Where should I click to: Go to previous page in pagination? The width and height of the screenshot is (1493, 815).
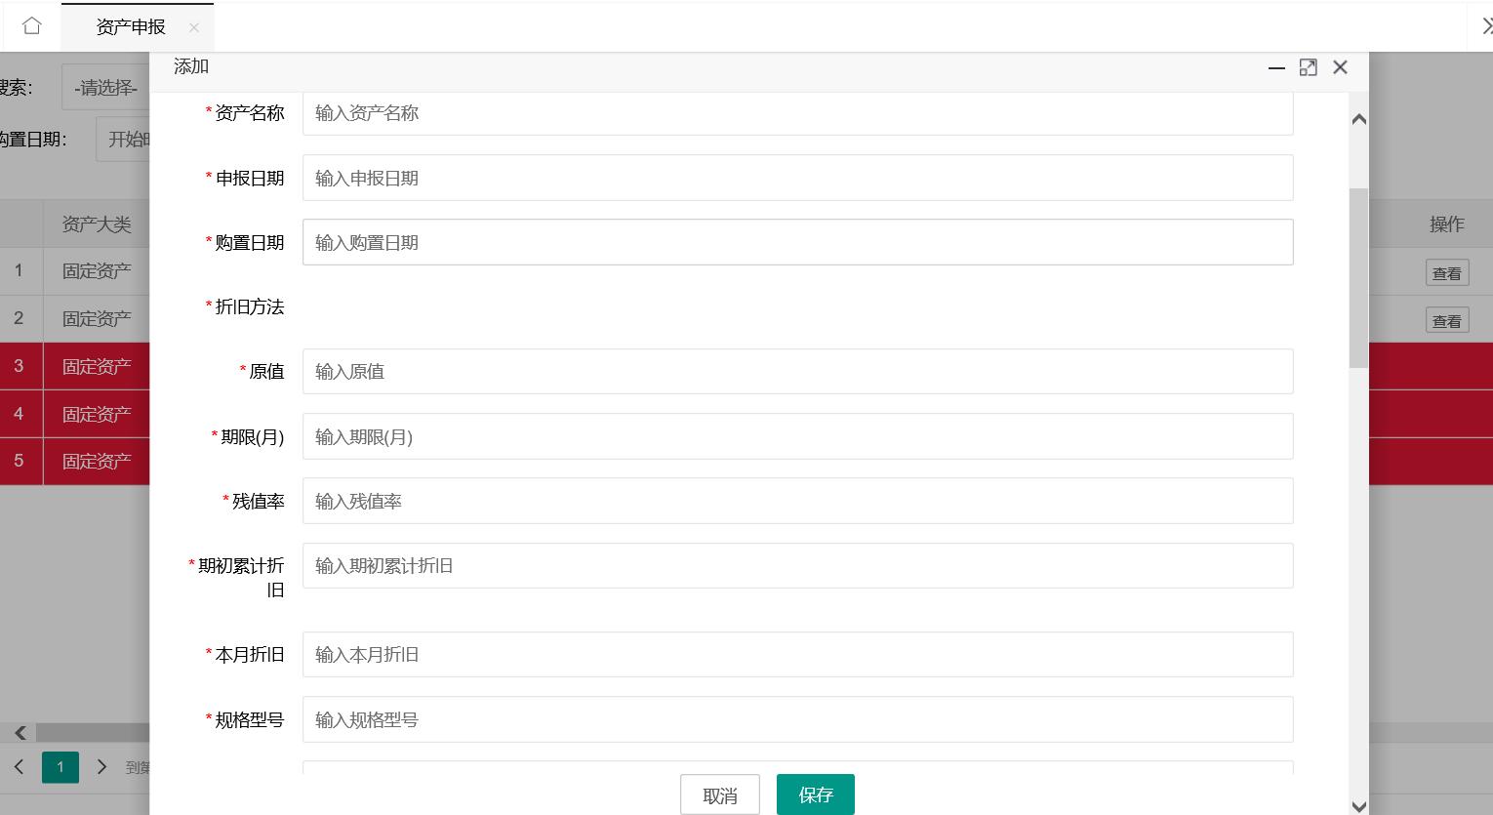pos(19,767)
